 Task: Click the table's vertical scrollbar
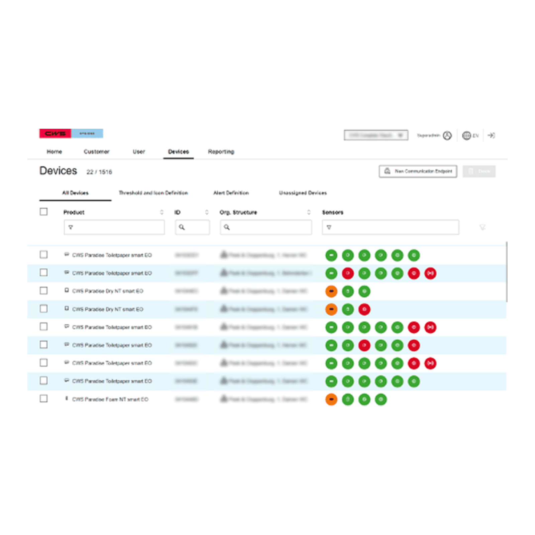coord(507,272)
